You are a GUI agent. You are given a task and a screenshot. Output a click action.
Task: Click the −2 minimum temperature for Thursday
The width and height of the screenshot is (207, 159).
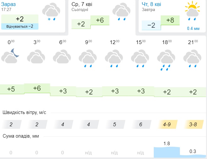151,25
